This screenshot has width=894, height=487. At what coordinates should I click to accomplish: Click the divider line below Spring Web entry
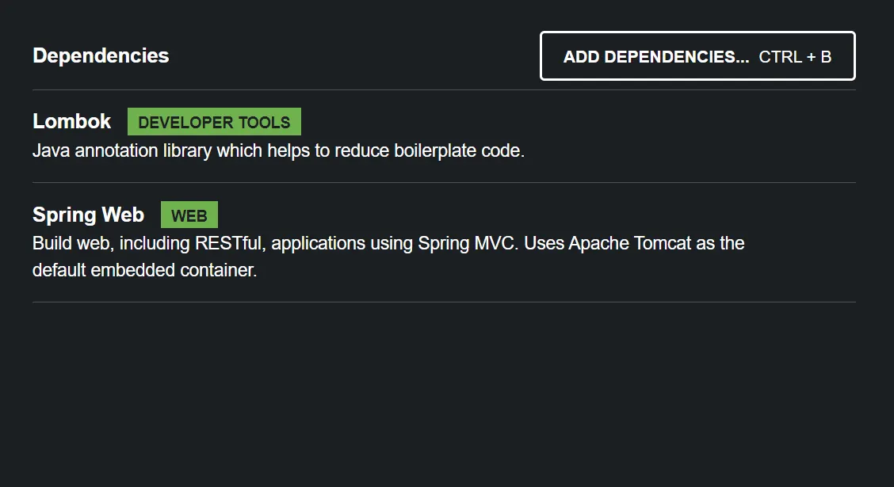coord(444,302)
